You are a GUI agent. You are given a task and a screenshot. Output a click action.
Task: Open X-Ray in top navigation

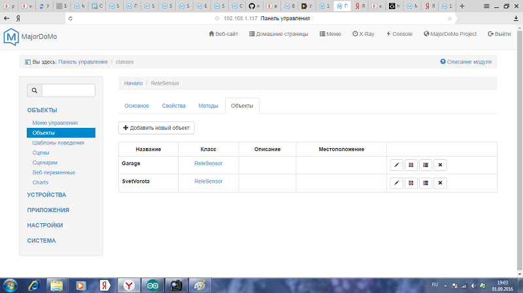363,34
